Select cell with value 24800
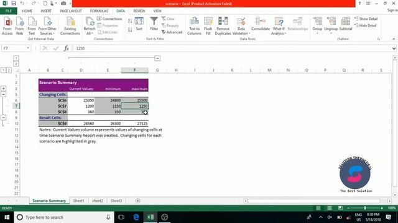Viewport: 398px width, 223px height. 108,100
